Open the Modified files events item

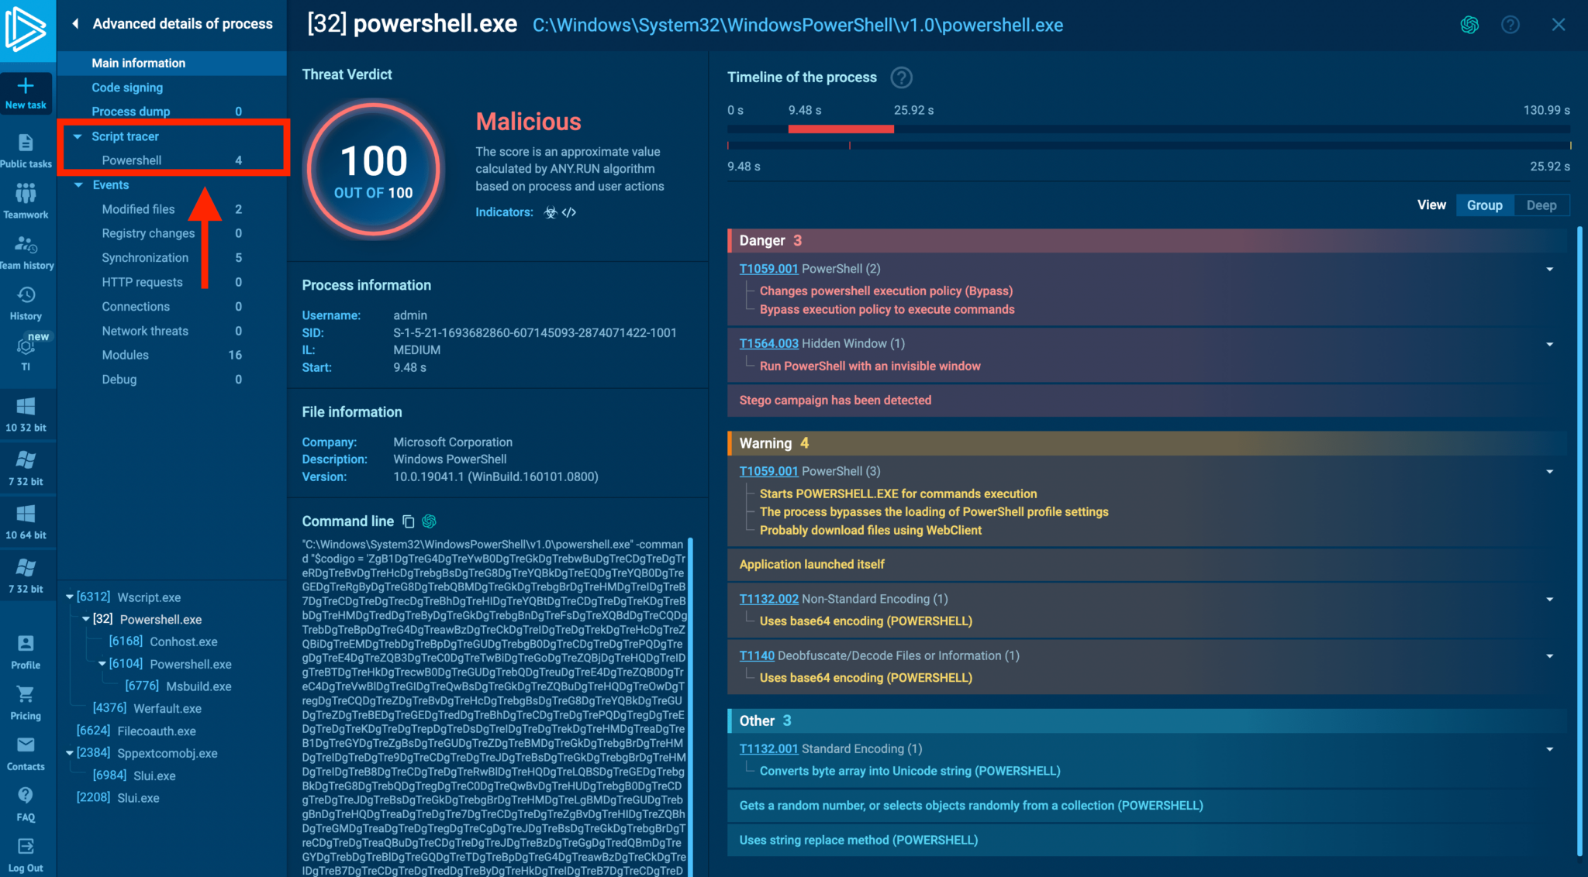138,209
